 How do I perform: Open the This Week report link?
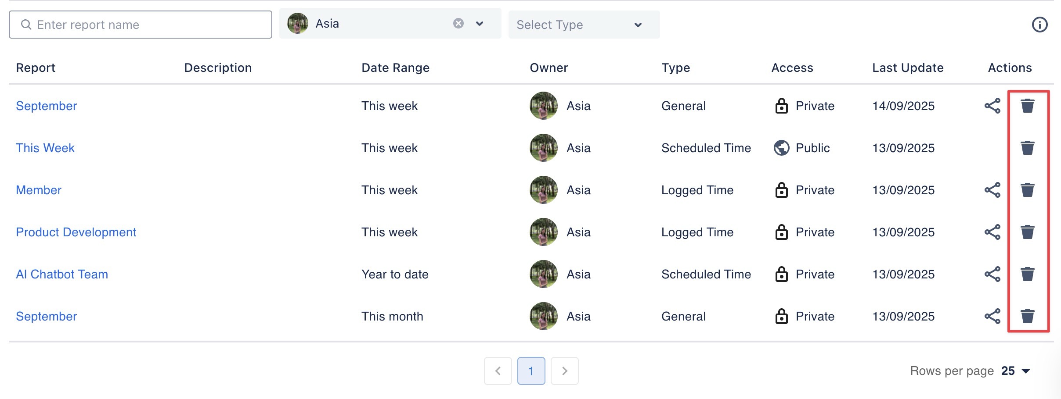click(x=45, y=148)
